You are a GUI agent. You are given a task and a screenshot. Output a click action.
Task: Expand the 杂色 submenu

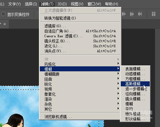tap(80, 104)
